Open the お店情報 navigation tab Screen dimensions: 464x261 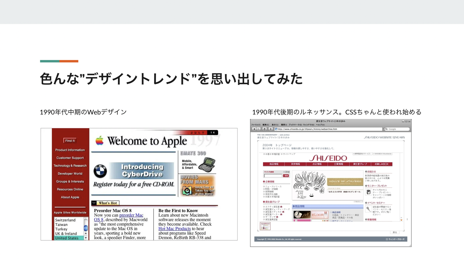pos(317,164)
